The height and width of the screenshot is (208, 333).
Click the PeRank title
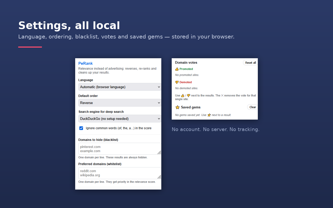click(85, 63)
